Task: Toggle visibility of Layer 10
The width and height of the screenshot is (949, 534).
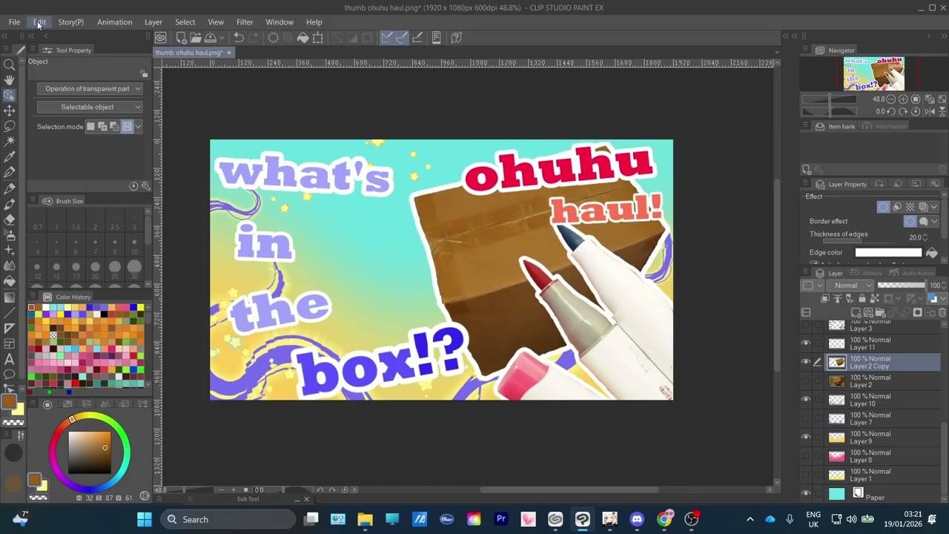Action: pos(806,400)
